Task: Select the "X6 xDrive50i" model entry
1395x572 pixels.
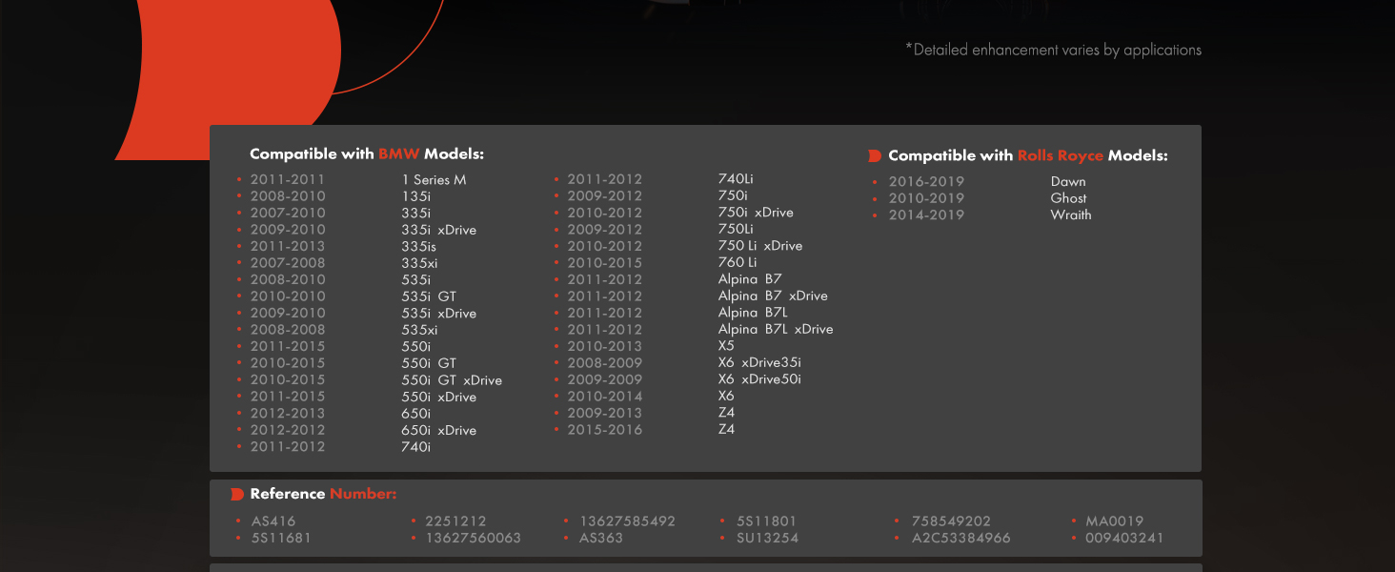Action: pyautogui.click(x=759, y=379)
